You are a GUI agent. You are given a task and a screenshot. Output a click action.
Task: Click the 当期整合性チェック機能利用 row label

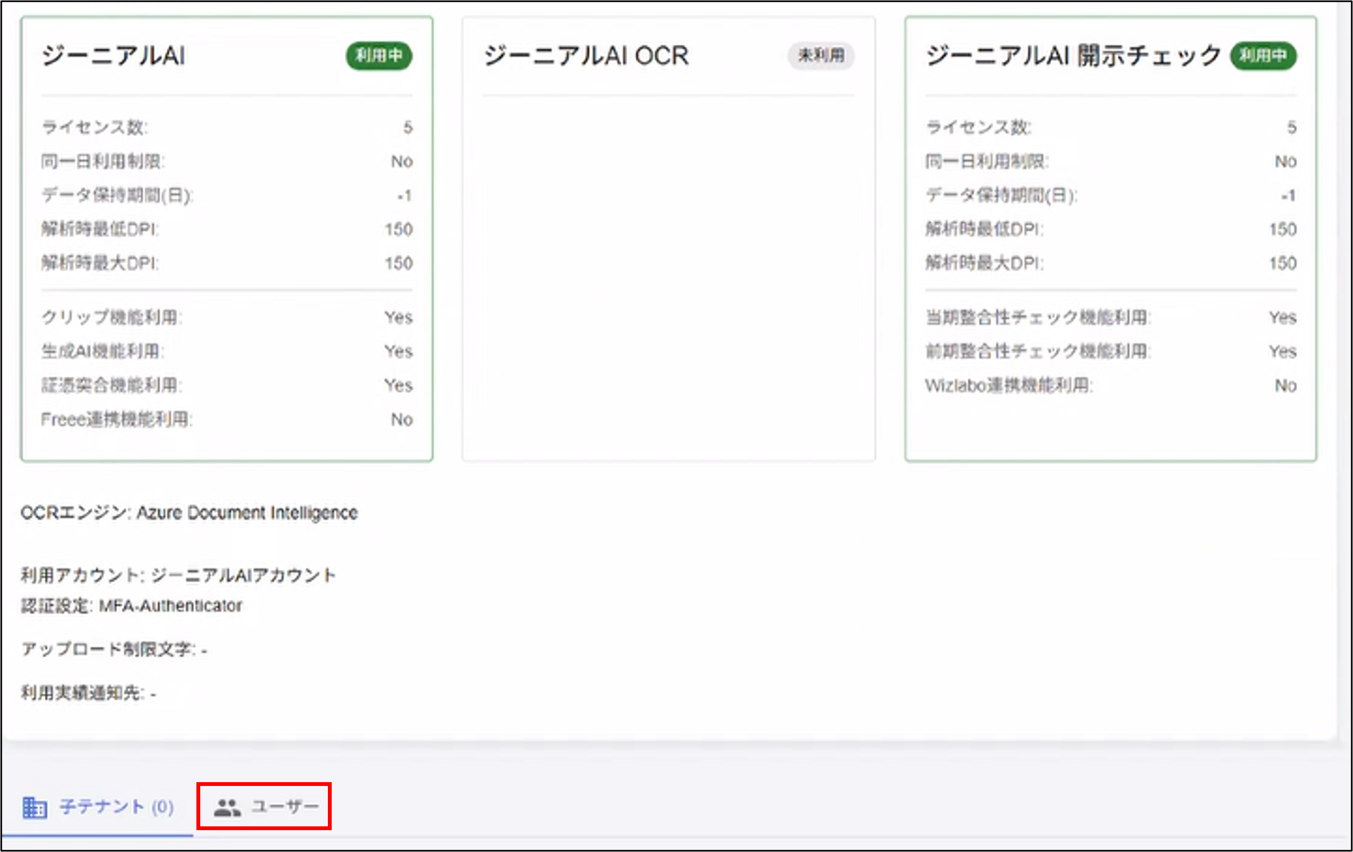pos(1038,318)
